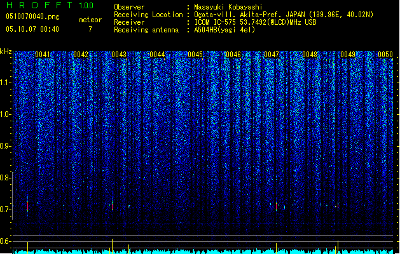400x254 pixels.
Task: Click the 0041 time marker
Action: click(x=43, y=55)
